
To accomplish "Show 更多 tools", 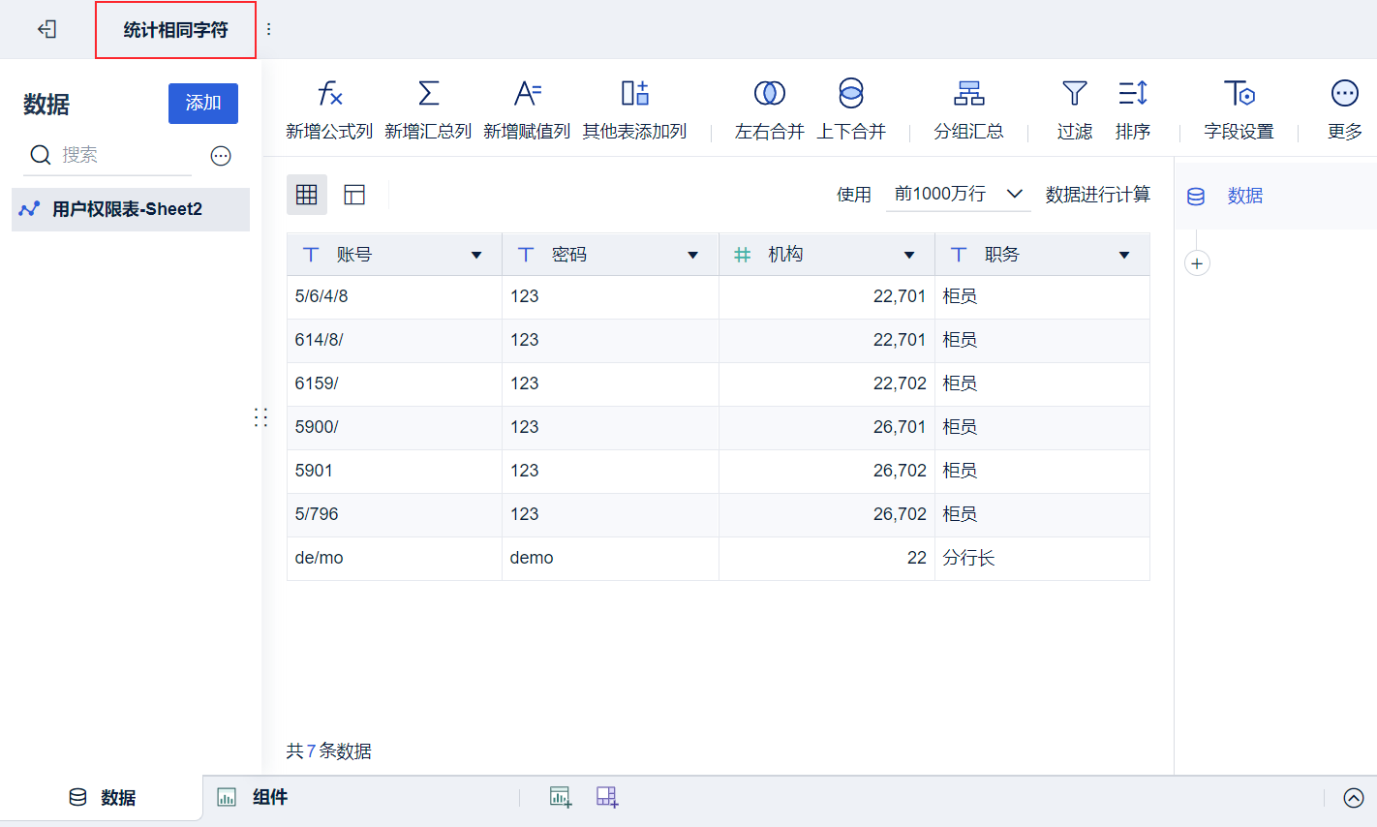I will pos(1345,109).
